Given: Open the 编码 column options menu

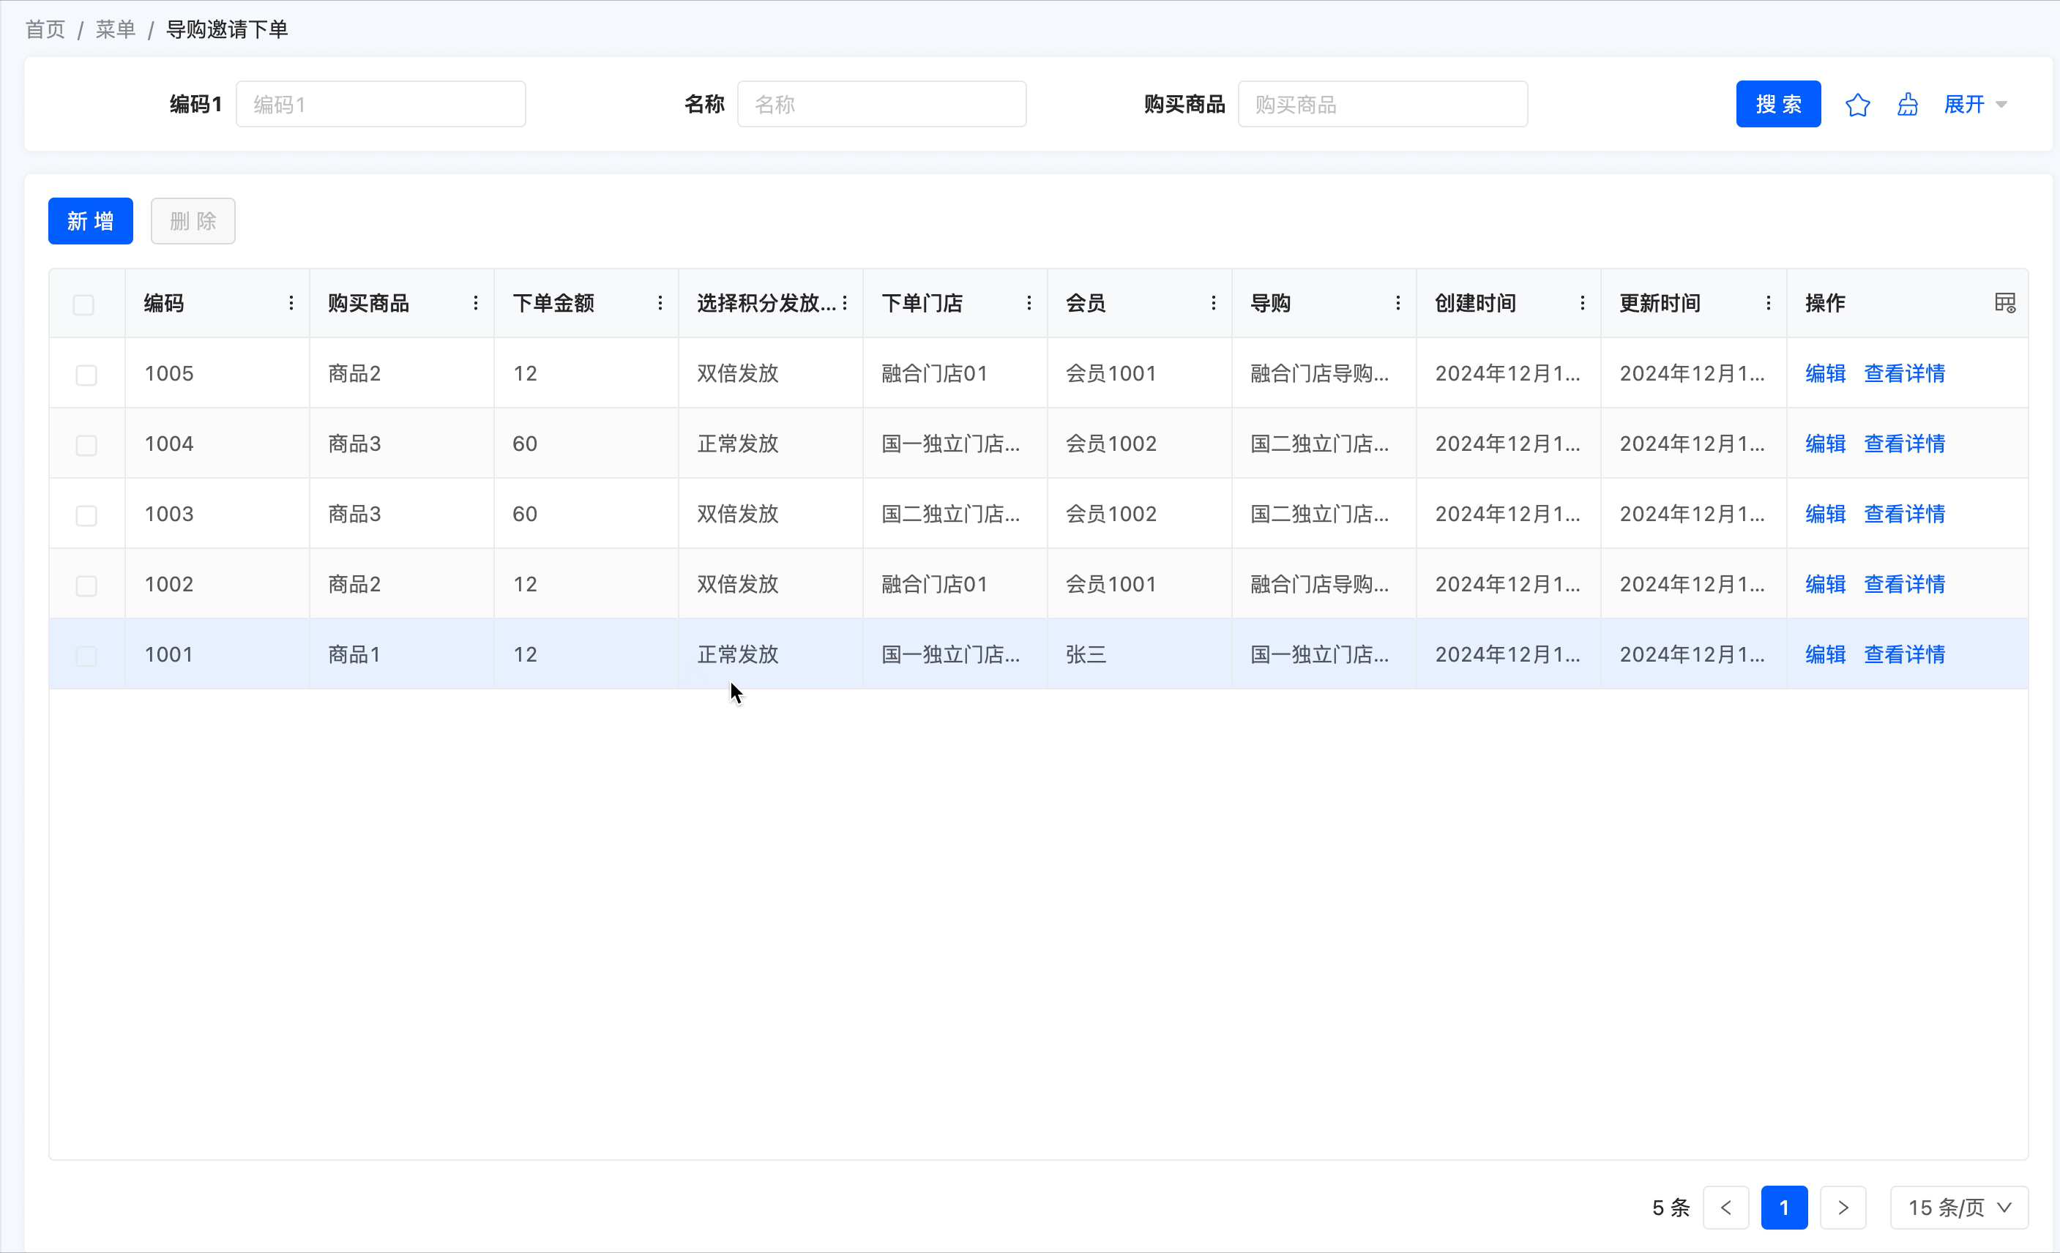Looking at the screenshot, I should tap(291, 302).
